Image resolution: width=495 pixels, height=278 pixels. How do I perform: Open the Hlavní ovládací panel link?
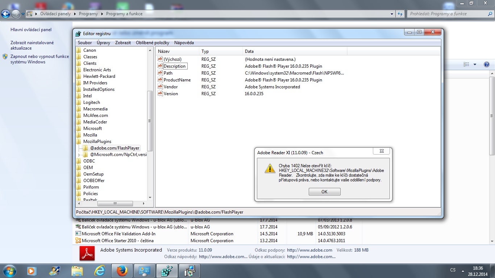(31, 30)
